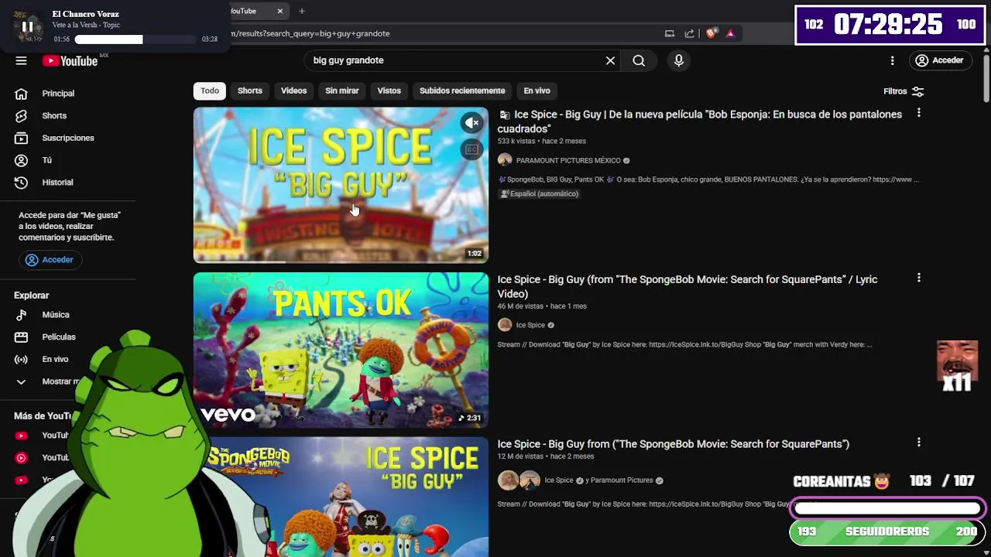Select the Todo filter chip

[x=210, y=91]
